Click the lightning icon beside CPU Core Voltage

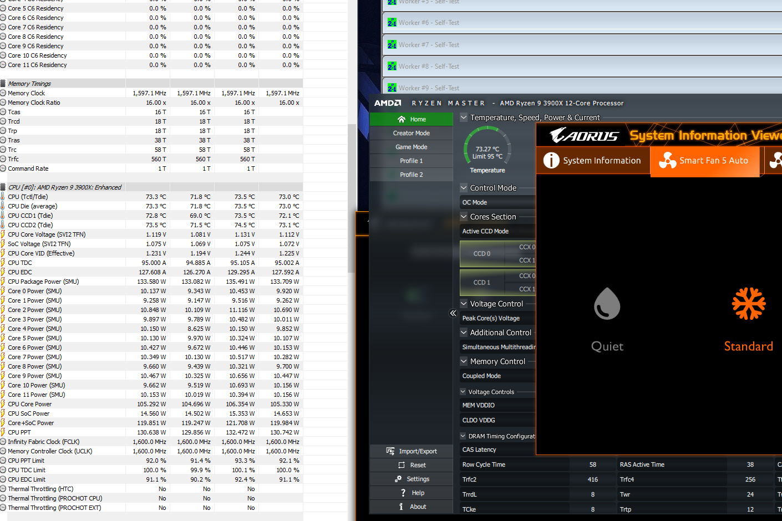(x=3, y=234)
